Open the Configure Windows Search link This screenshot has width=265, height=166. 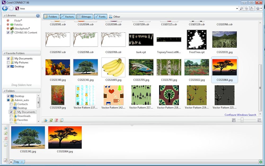tap(240, 115)
